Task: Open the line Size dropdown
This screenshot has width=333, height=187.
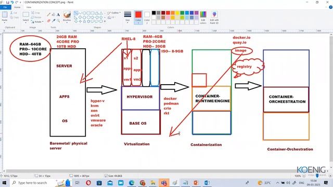Action: 127,17
